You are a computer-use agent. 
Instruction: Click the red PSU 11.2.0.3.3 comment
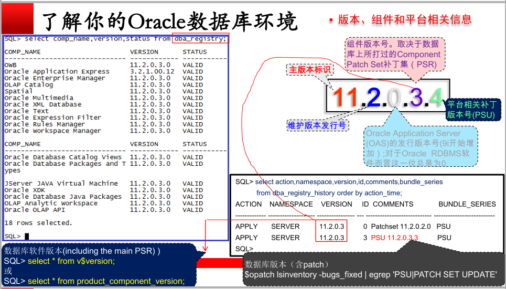click(394, 238)
